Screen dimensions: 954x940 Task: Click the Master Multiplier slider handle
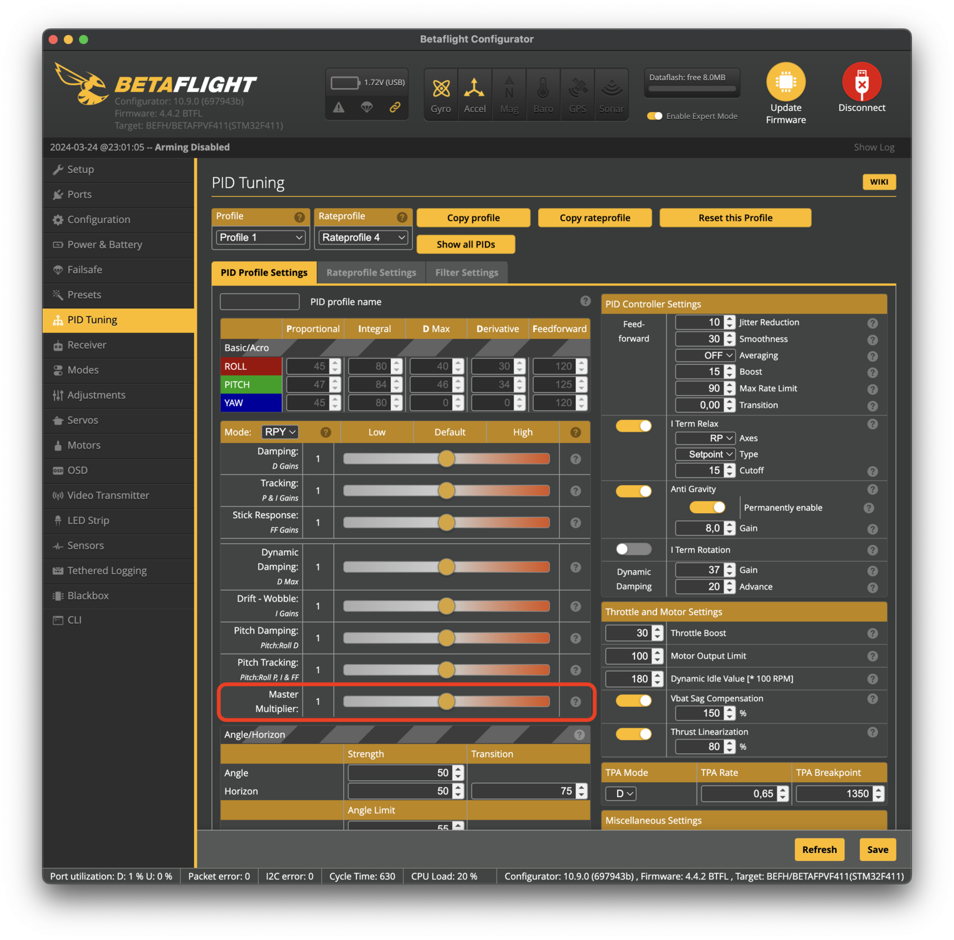[x=446, y=701]
